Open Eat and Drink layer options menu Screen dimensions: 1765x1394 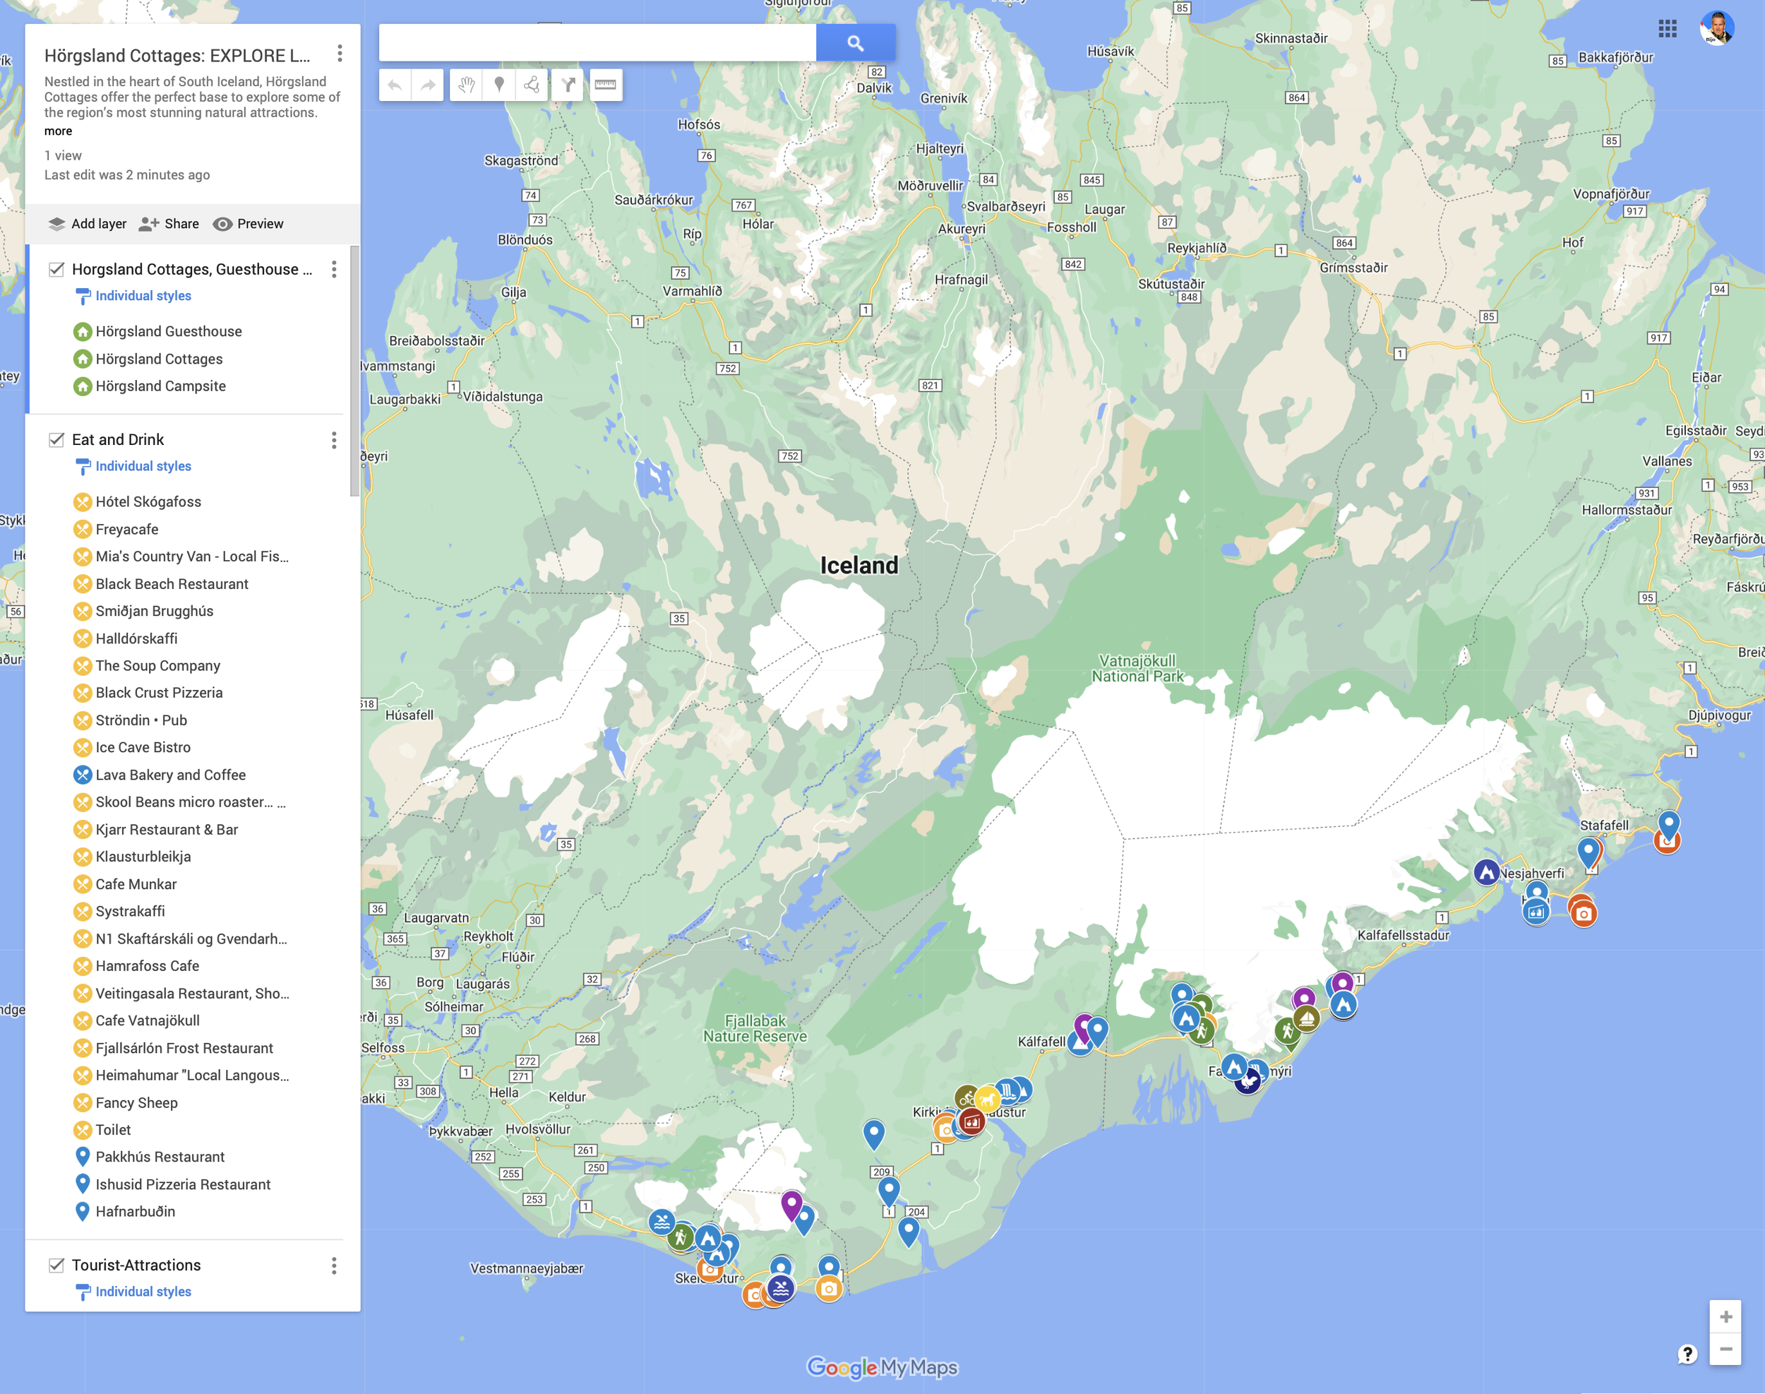pos(334,441)
